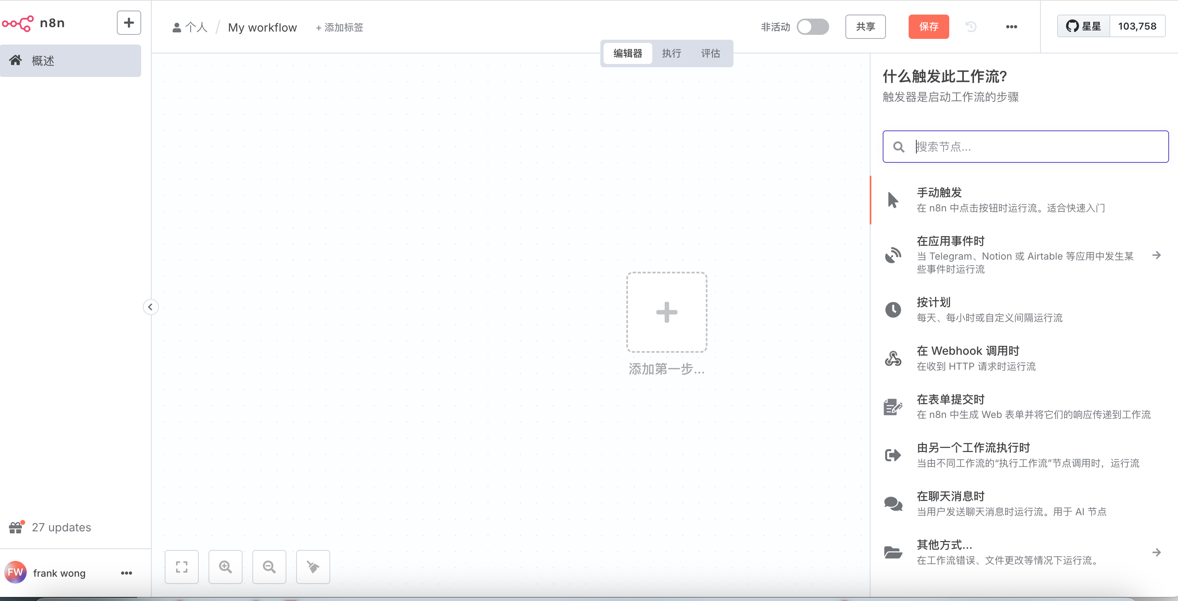Click the 在表单提交时 title text
Screen dimensions: 1178x601
click(x=951, y=400)
